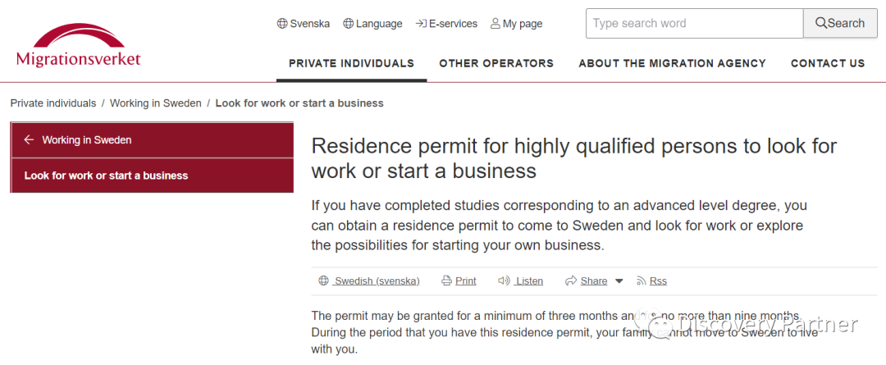Image resolution: width=886 pixels, height=365 pixels.
Task: Click the Share arrow icon
Action: (x=571, y=281)
